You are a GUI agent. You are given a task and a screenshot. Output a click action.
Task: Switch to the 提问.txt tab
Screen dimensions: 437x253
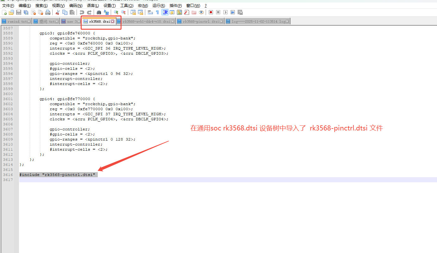click(x=46, y=21)
